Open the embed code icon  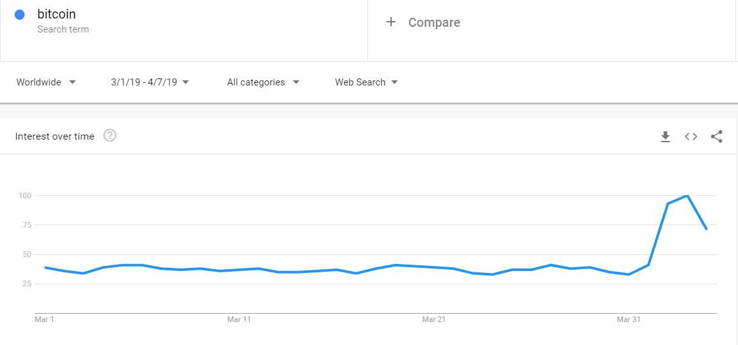pyautogui.click(x=691, y=136)
